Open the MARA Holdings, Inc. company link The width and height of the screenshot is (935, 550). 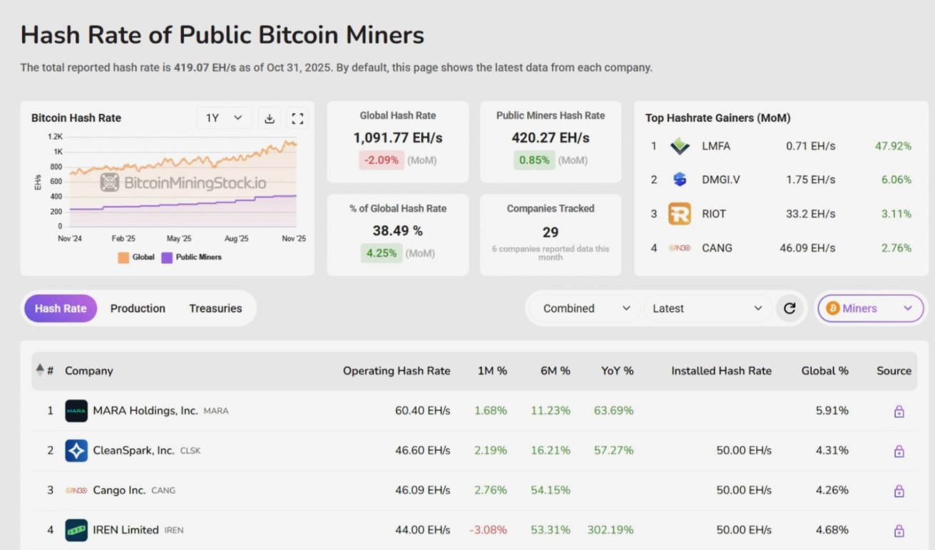coord(145,411)
